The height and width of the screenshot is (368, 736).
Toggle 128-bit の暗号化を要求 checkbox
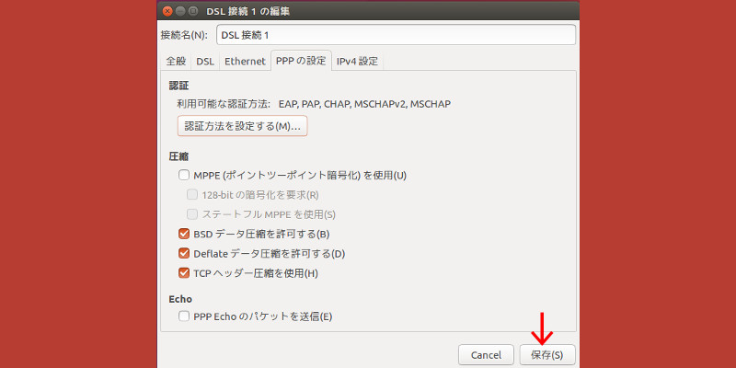[192, 194]
